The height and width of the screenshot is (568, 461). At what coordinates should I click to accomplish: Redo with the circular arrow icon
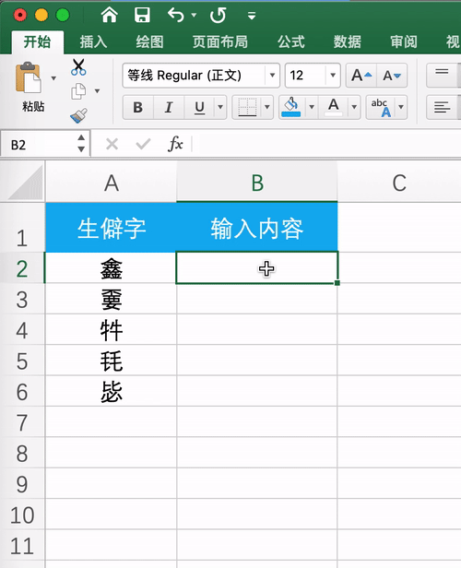point(218,15)
